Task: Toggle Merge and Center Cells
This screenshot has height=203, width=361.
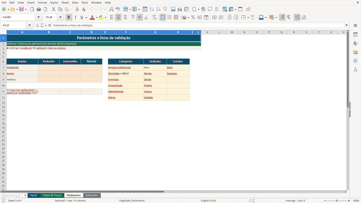Action: click(163, 17)
